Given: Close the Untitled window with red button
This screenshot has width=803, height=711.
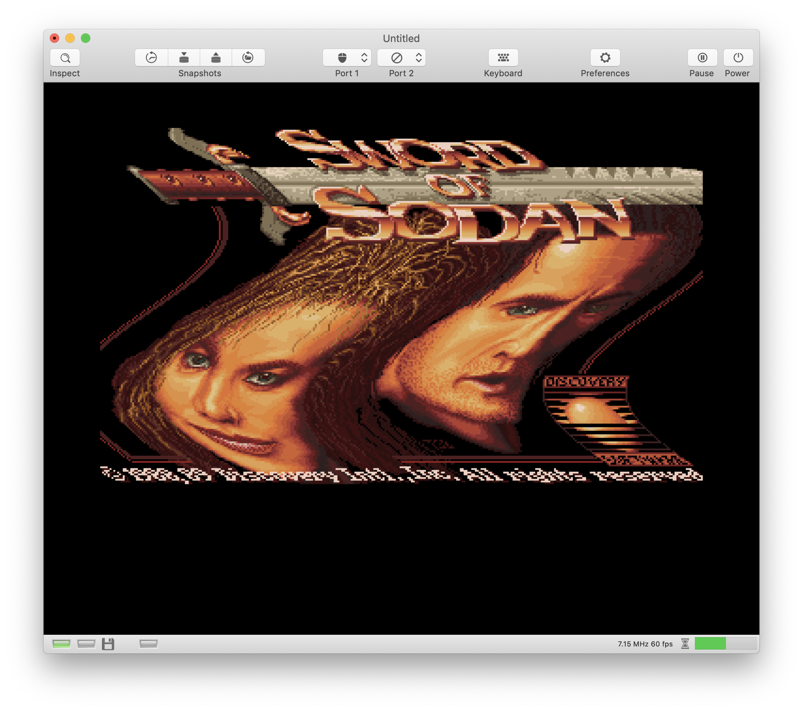Looking at the screenshot, I should click(x=54, y=38).
